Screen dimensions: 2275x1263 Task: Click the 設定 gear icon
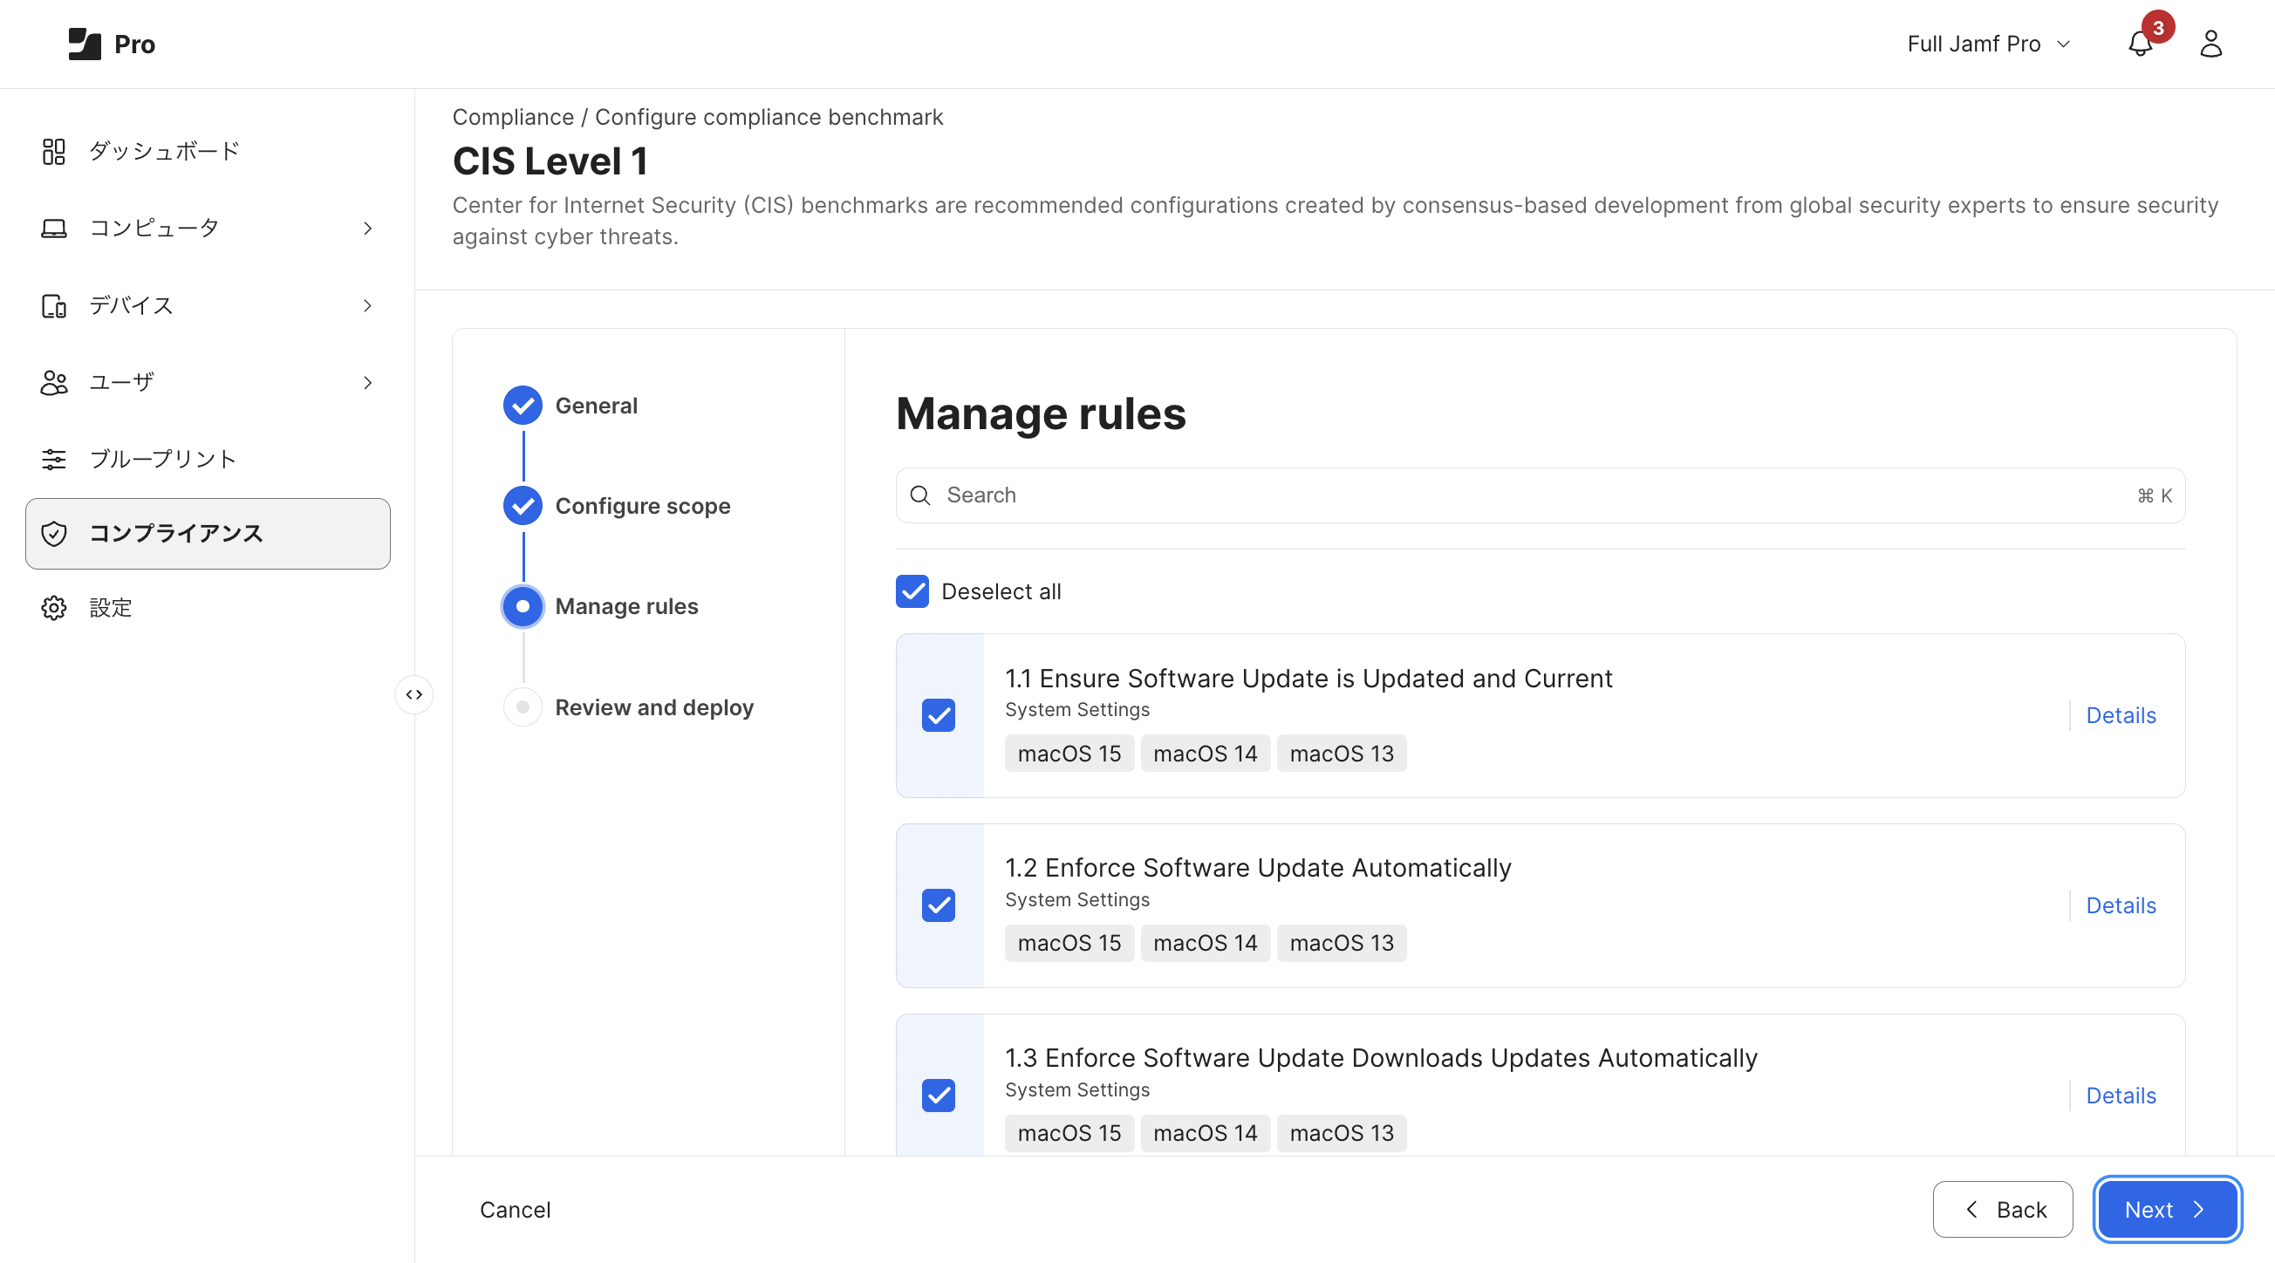point(54,608)
